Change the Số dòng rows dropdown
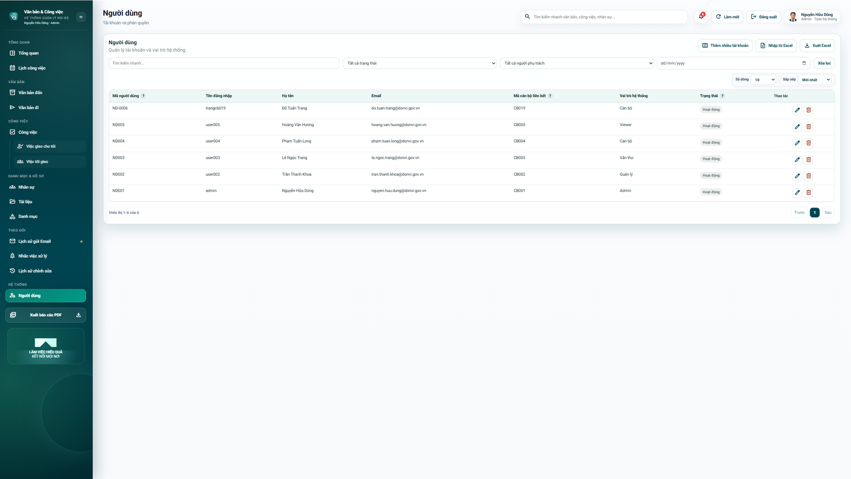This screenshot has height=479, width=851. [x=764, y=80]
